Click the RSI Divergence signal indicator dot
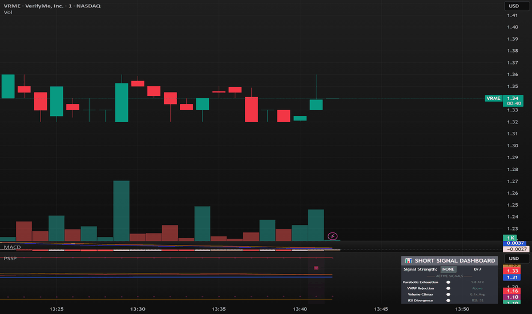The height and width of the screenshot is (314, 532). point(448,300)
